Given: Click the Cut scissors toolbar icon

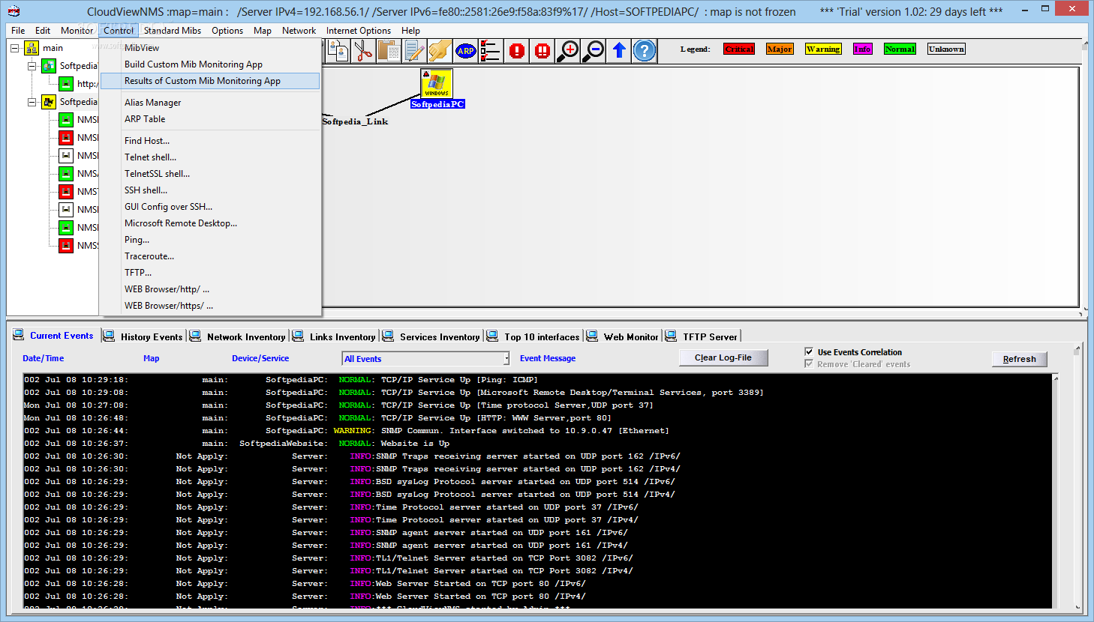Looking at the screenshot, I should [363, 51].
